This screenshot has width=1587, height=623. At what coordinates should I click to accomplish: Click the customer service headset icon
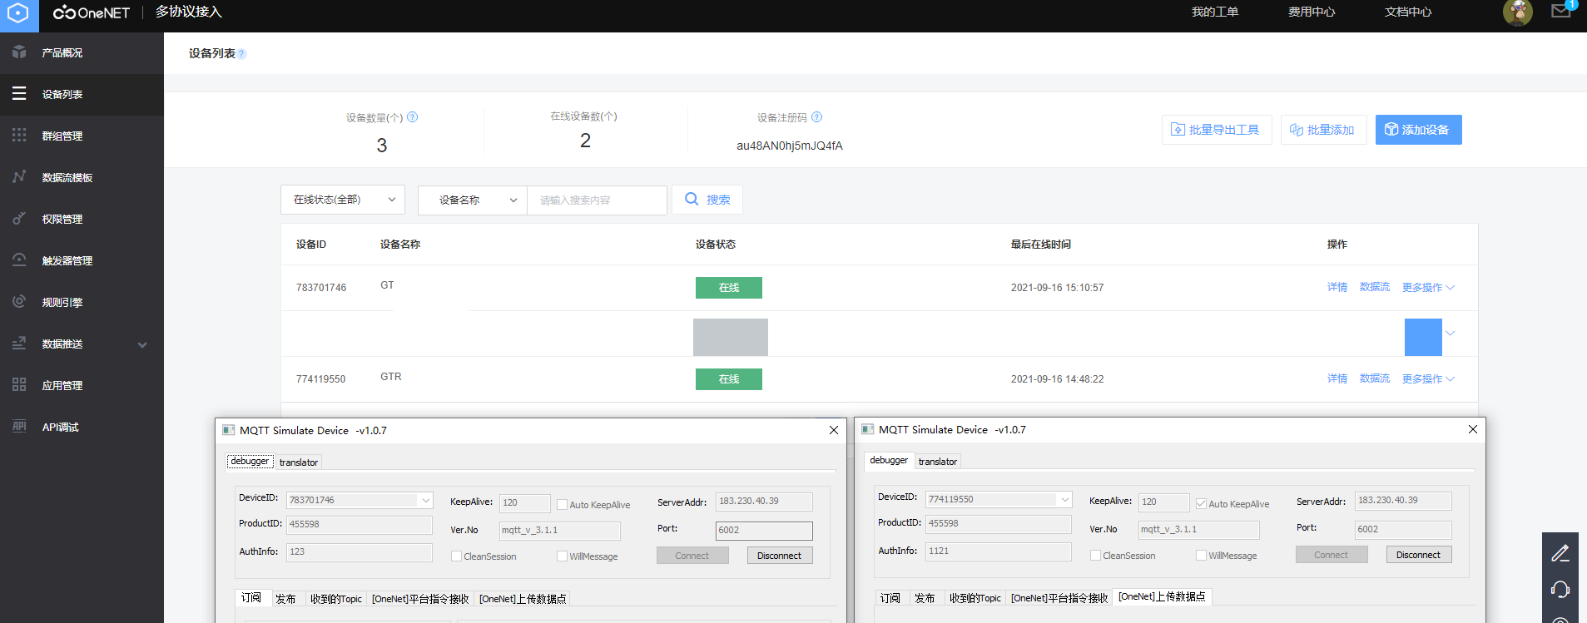pos(1560,590)
